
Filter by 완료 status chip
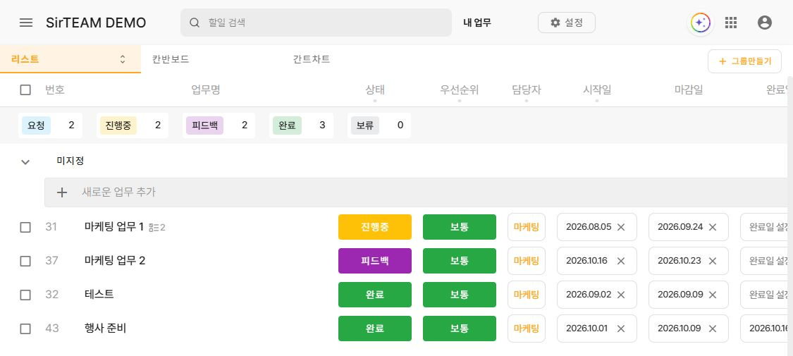(301, 125)
